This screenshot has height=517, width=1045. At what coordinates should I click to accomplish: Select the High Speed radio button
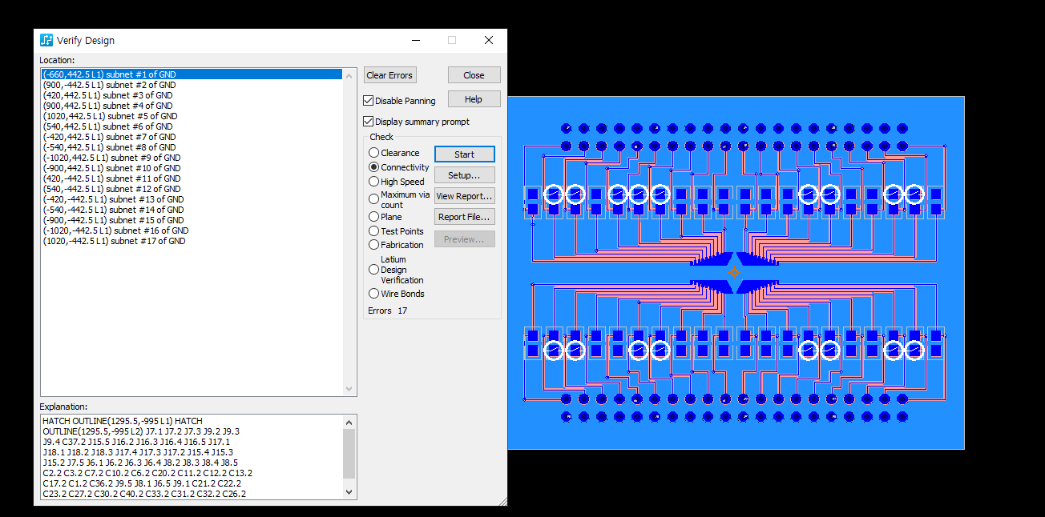(373, 182)
